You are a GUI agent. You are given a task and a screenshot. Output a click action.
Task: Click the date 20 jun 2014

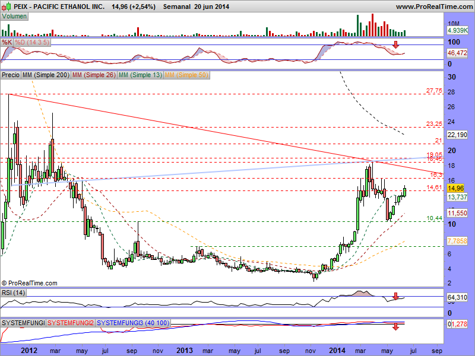tap(212, 7)
